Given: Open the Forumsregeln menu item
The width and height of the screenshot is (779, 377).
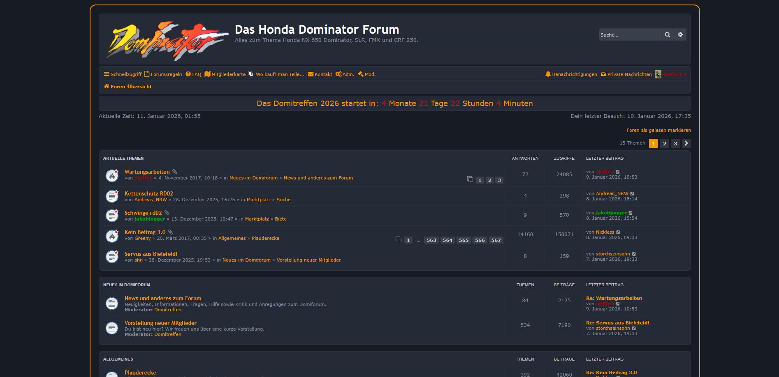Looking at the screenshot, I should [x=163, y=74].
